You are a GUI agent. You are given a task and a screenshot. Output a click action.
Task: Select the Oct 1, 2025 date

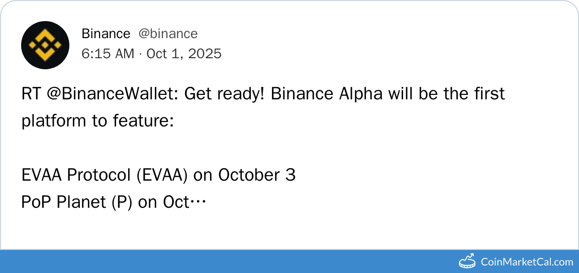(184, 54)
